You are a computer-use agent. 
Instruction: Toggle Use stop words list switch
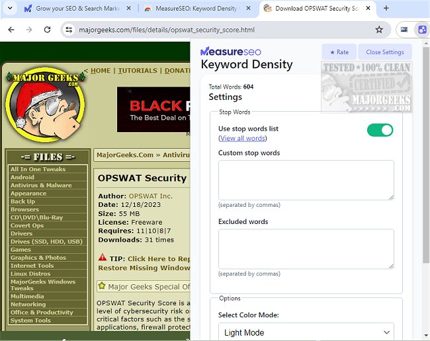point(380,130)
